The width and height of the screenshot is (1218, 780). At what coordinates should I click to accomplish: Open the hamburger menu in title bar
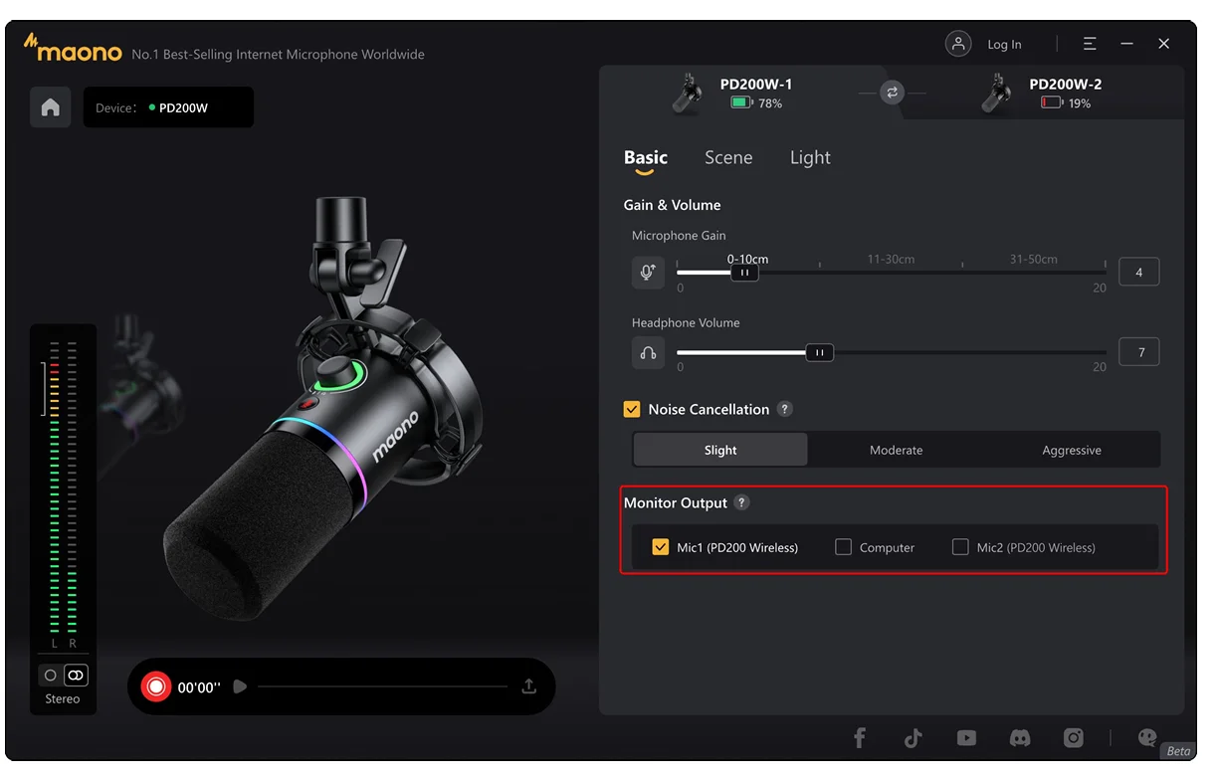coord(1091,44)
